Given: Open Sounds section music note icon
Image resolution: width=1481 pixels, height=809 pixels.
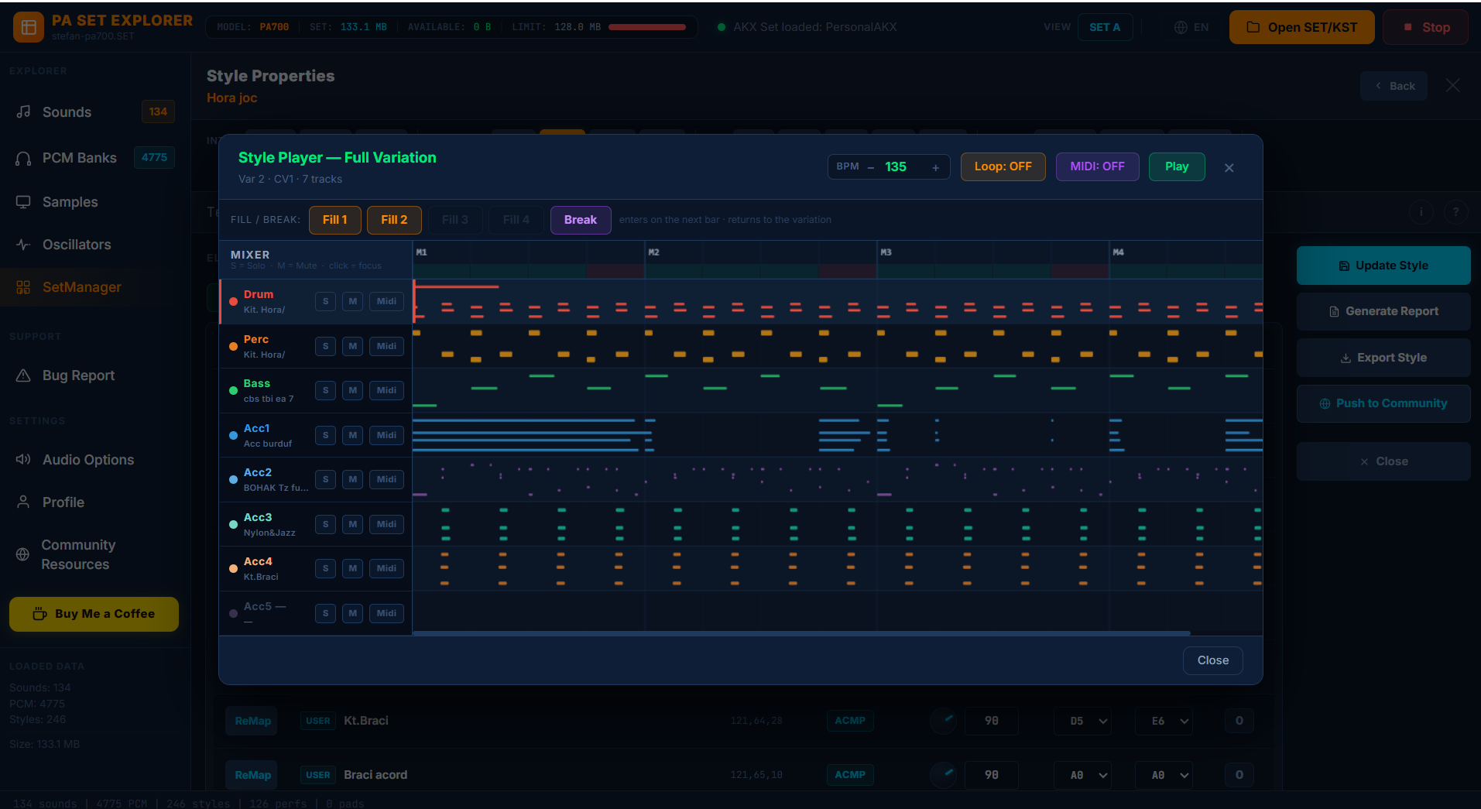Looking at the screenshot, I should 23,111.
